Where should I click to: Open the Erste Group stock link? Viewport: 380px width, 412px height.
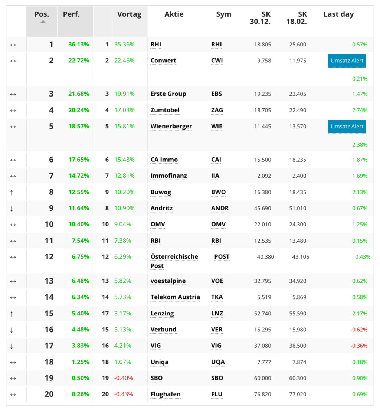tap(168, 94)
